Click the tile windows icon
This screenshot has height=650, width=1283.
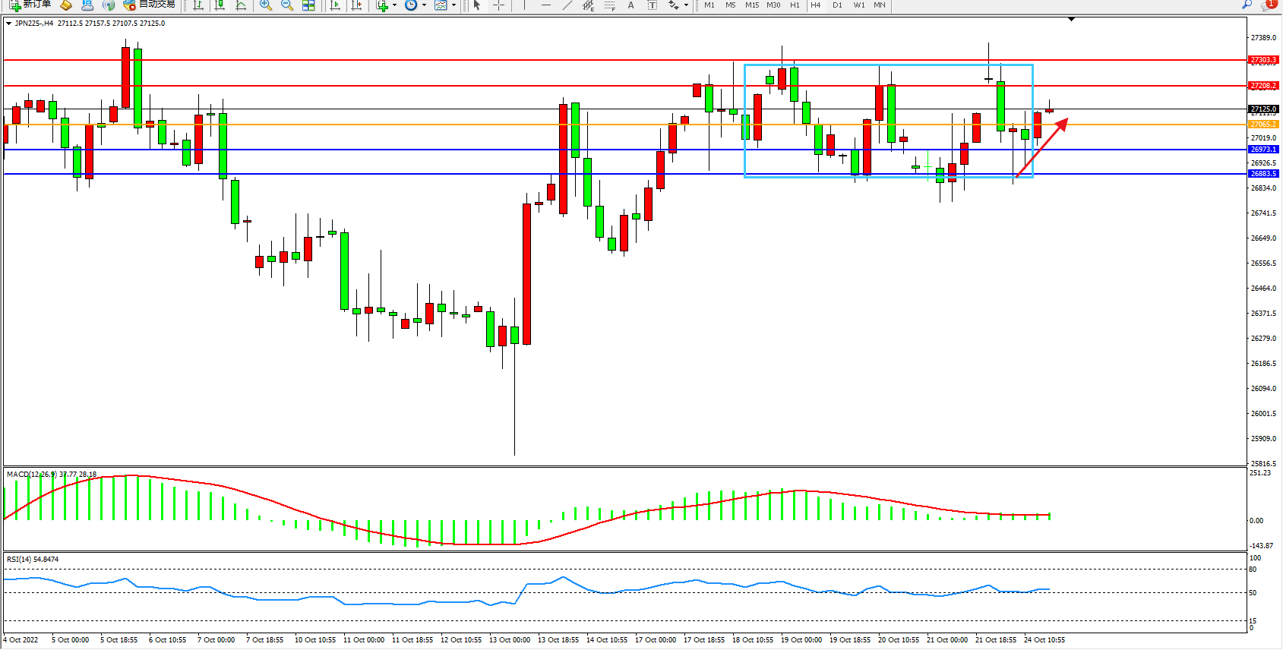(308, 5)
